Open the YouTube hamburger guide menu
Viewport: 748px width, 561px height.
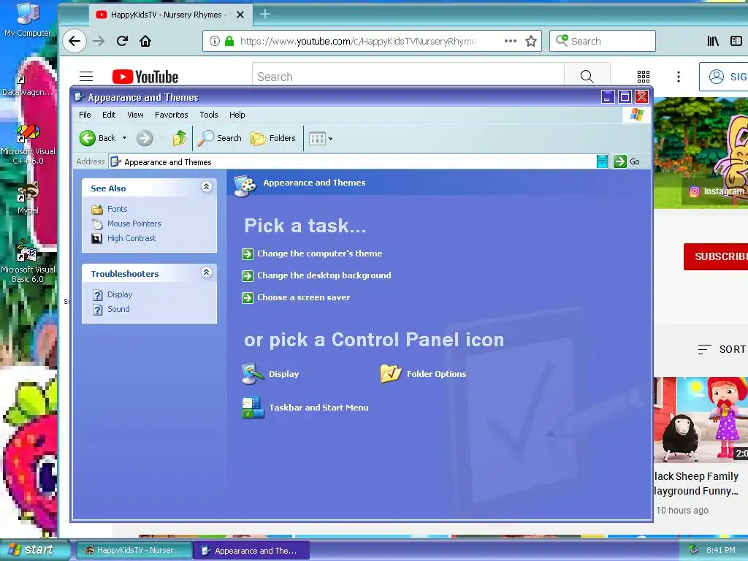[86, 76]
